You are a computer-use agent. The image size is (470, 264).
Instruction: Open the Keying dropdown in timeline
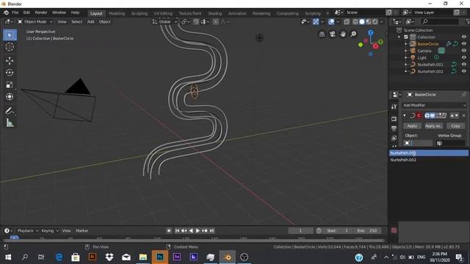[x=50, y=231]
